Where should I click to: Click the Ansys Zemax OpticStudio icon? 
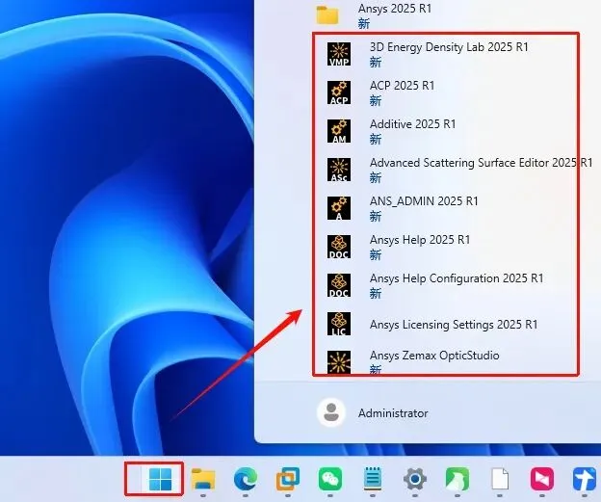tap(339, 362)
